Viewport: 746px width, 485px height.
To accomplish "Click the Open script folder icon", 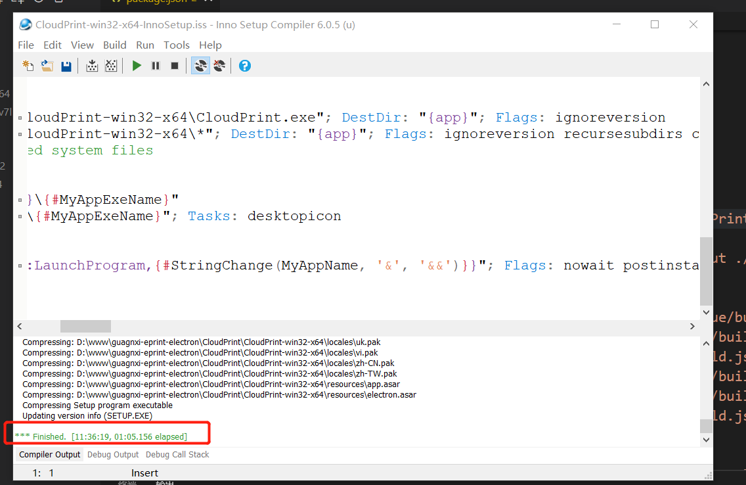I will (47, 66).
